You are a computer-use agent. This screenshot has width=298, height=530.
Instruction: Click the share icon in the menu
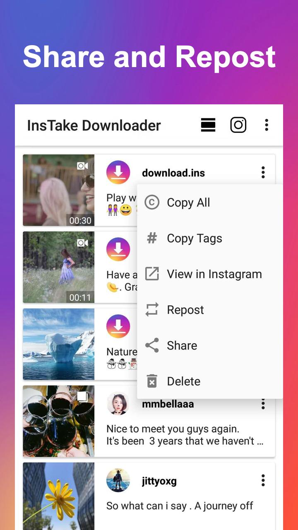click(152, 345)
